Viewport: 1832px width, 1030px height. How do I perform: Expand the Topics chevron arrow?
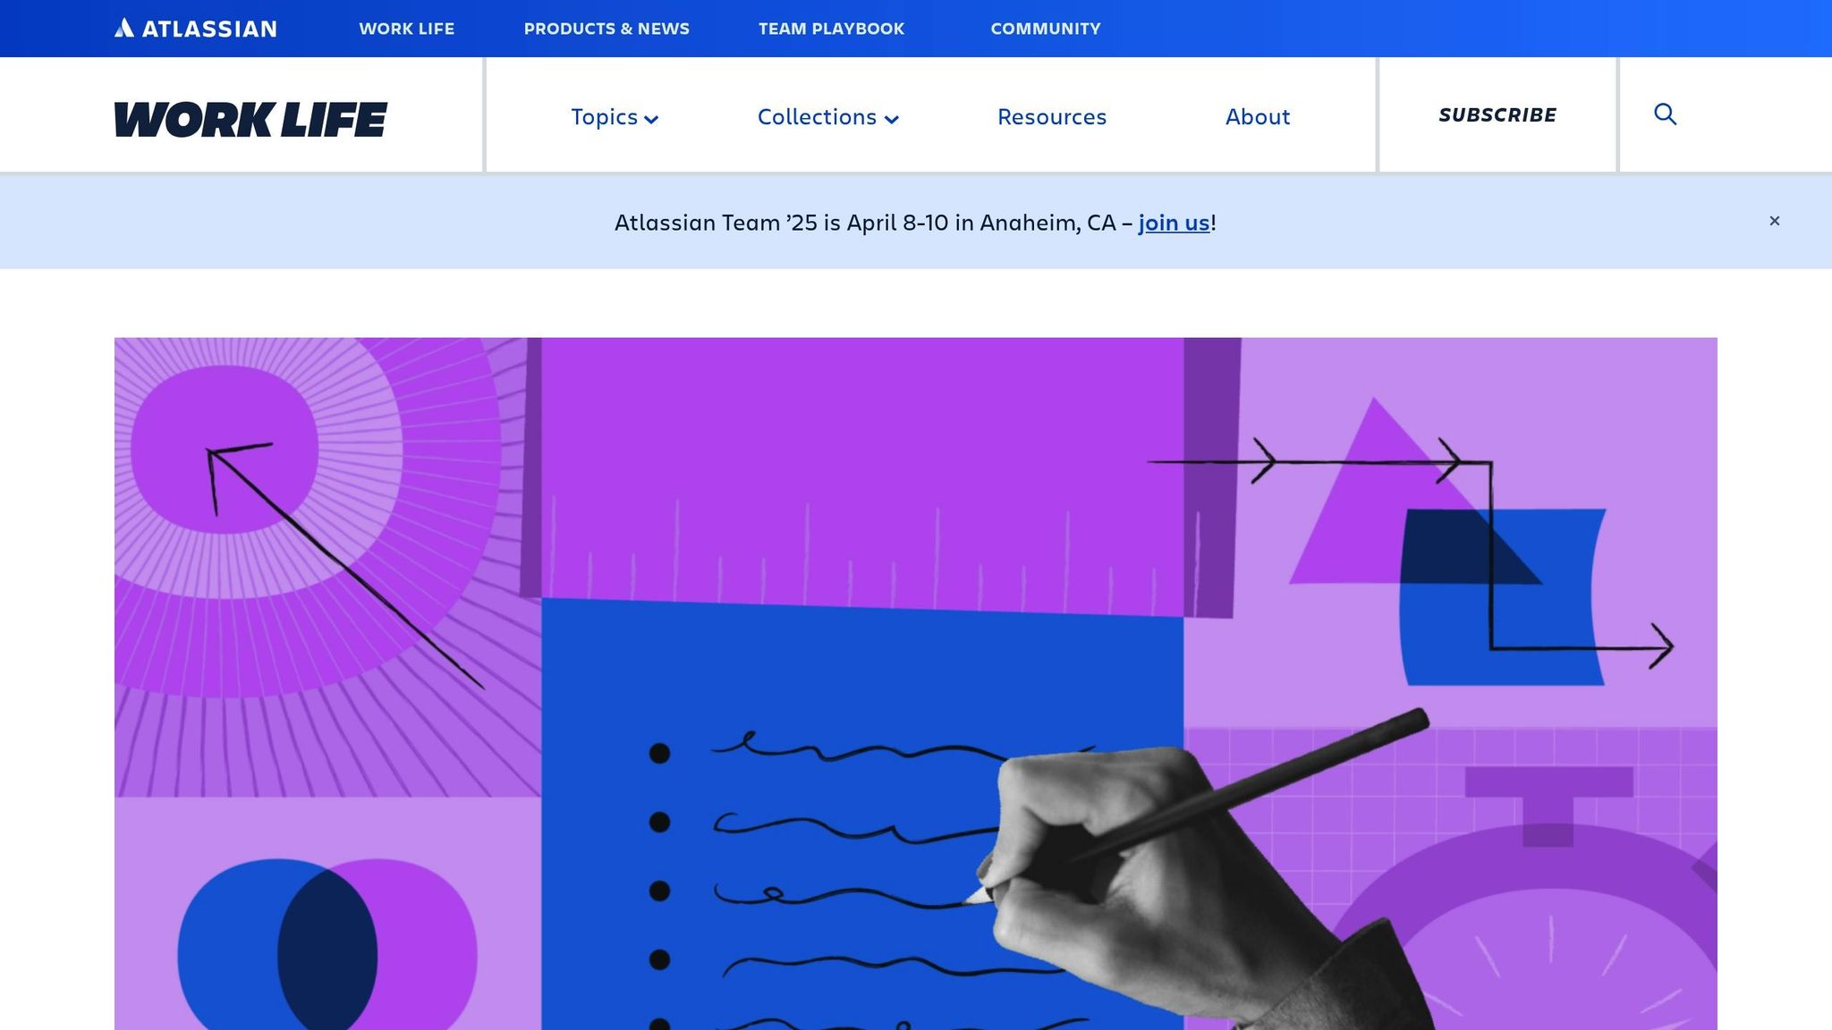point(651,119)
